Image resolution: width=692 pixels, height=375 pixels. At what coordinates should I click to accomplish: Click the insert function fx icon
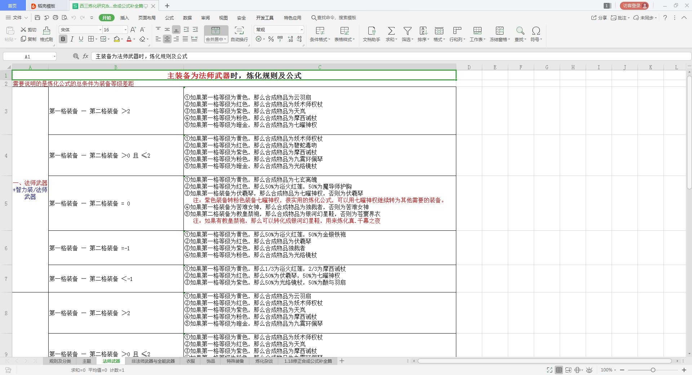coord(85,56)
